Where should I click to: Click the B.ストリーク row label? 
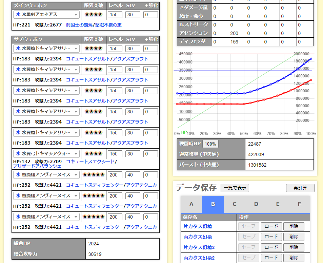(x=195, y=25)
